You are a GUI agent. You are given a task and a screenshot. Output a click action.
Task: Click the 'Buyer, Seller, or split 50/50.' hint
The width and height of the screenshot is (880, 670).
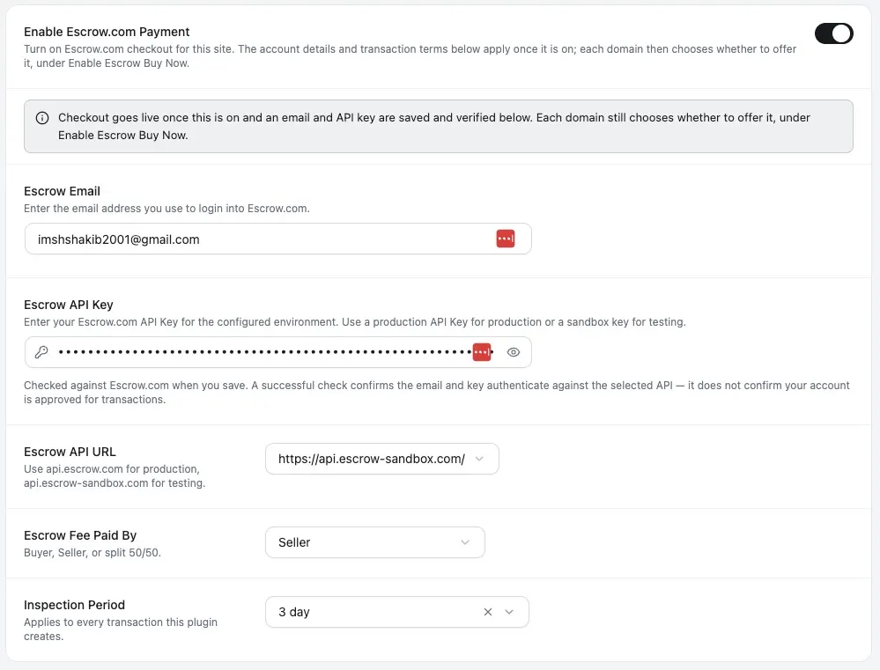pyautogui.click(x=92, y=553)
